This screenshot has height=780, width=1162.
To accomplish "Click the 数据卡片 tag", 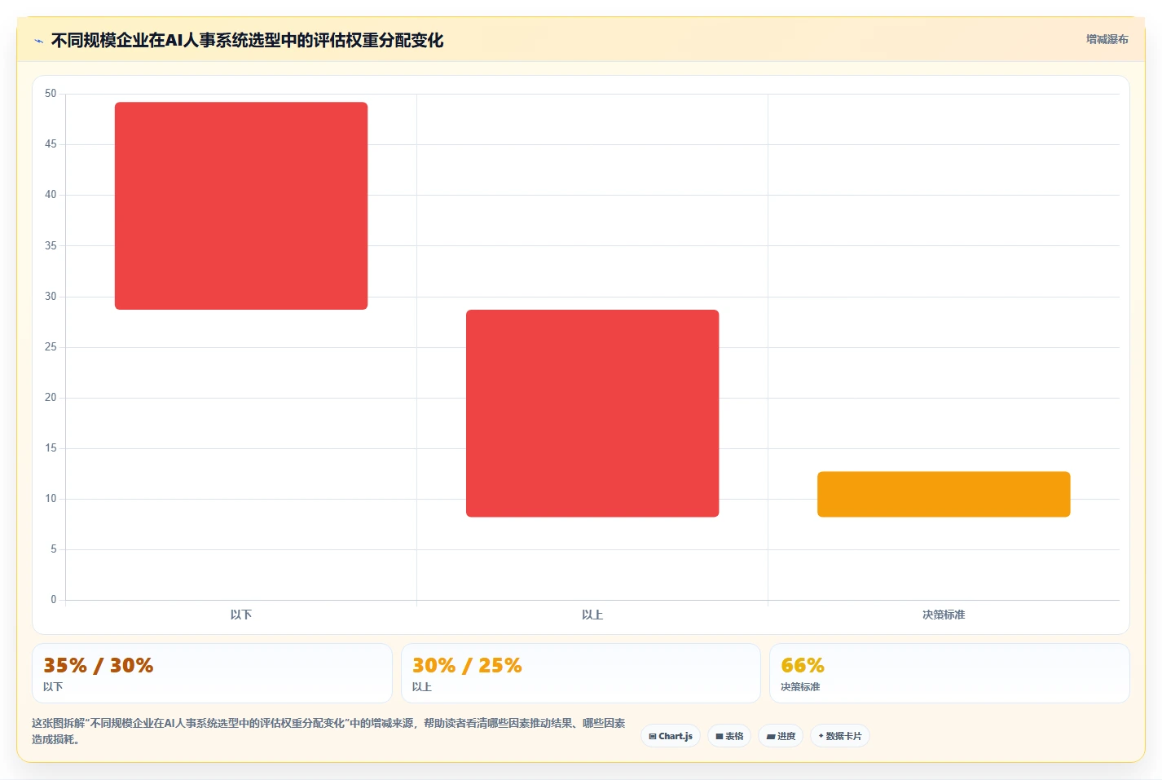I will pos(840,736).
